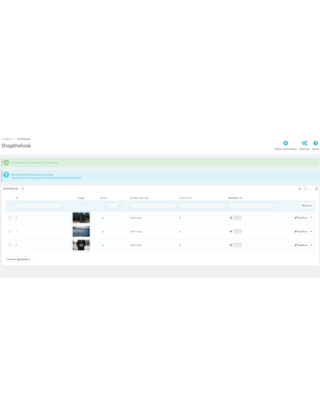Grab the position move handle of Test2
Screen dimensions: 320x414
coord(231,245)
